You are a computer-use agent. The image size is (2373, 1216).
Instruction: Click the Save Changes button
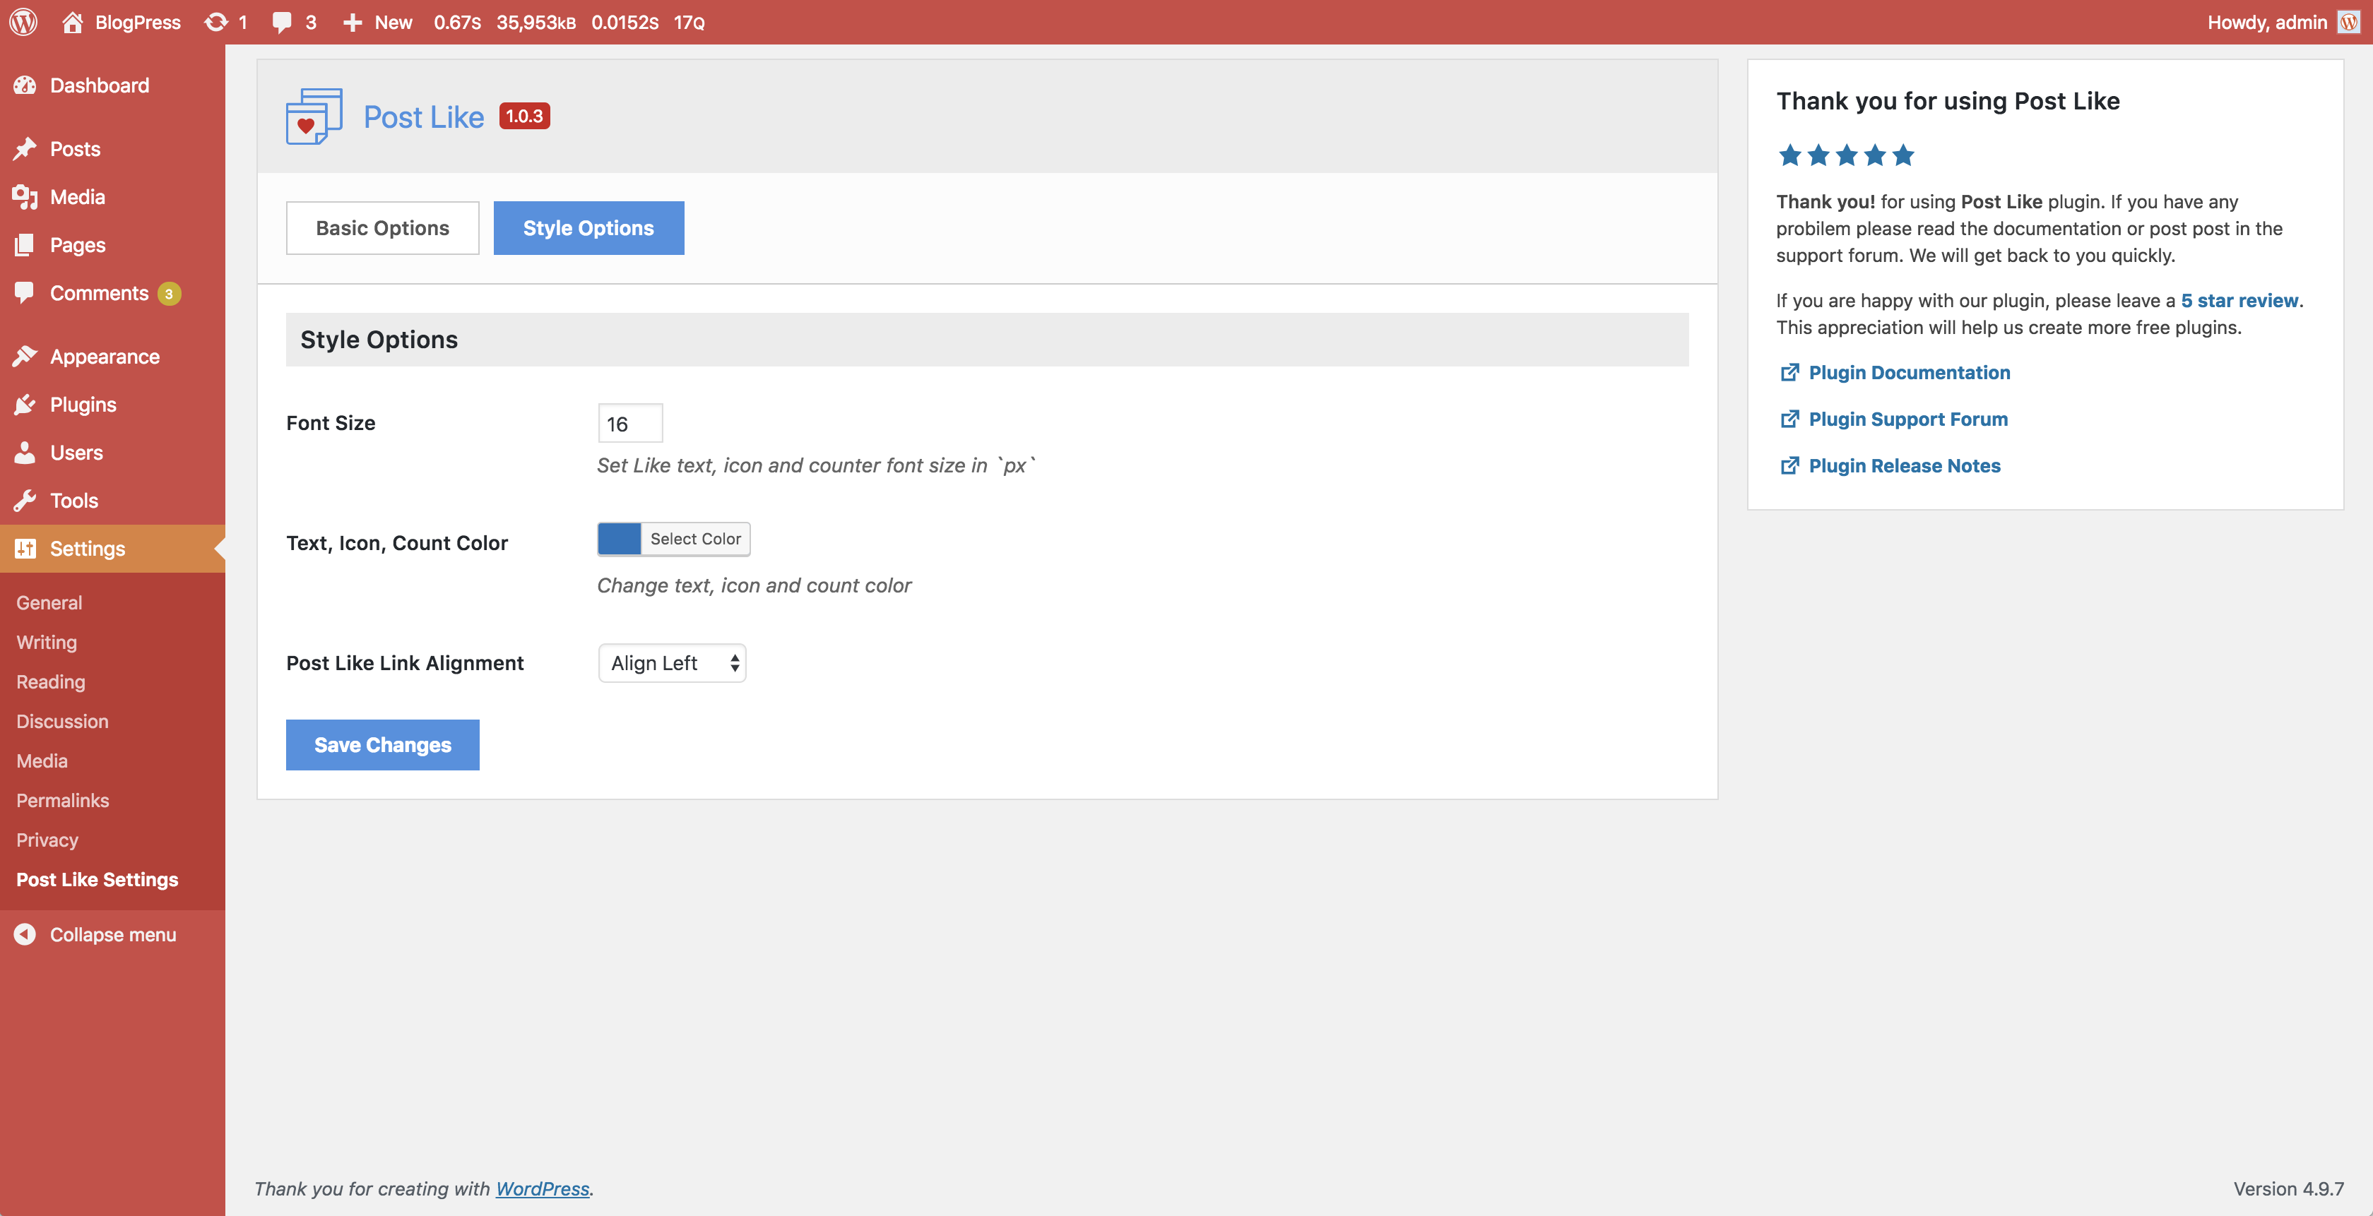[x=382, y=745]
